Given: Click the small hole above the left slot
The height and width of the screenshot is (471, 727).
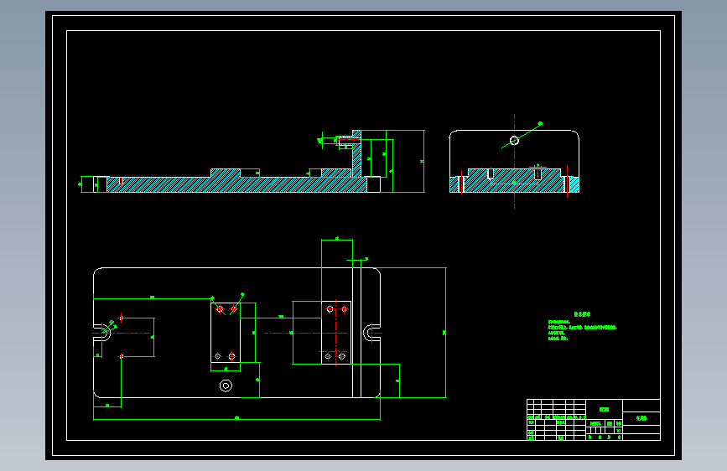Looking at the screenshot, I should [x=122, y=318].
